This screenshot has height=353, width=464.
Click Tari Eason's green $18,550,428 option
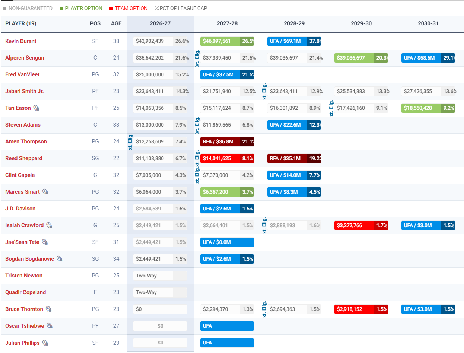pos(428,108)
